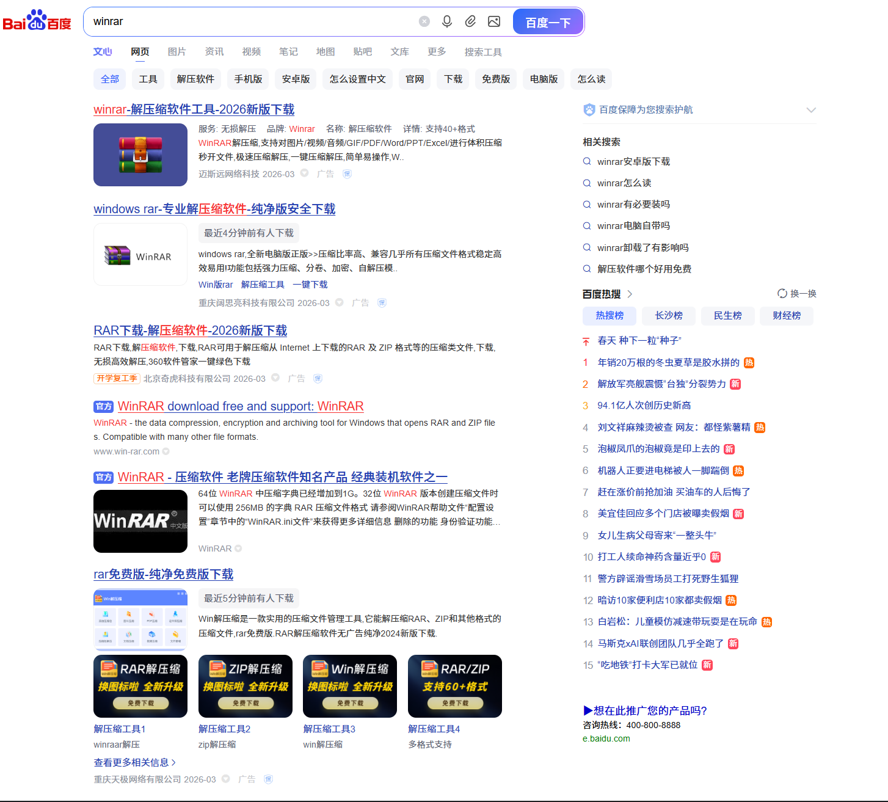Screen dimensions: 888x802
Task: Click search icon next to winrar安卓版下载
Action: [x=587, y=162]
